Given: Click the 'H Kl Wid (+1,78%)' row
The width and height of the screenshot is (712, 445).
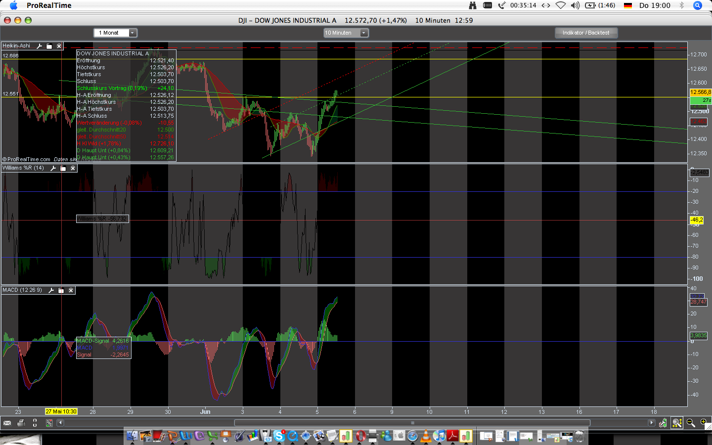Looking at the screenshot, I should click(126, 143).
